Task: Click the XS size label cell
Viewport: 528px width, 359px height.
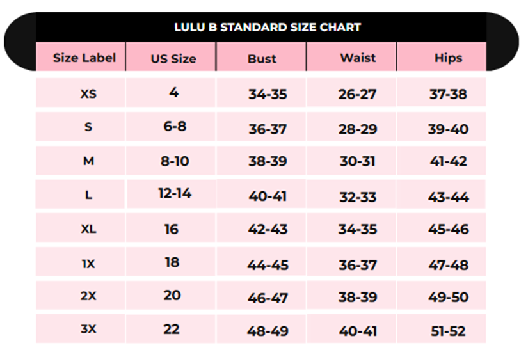Action: (x=88, y=94)
